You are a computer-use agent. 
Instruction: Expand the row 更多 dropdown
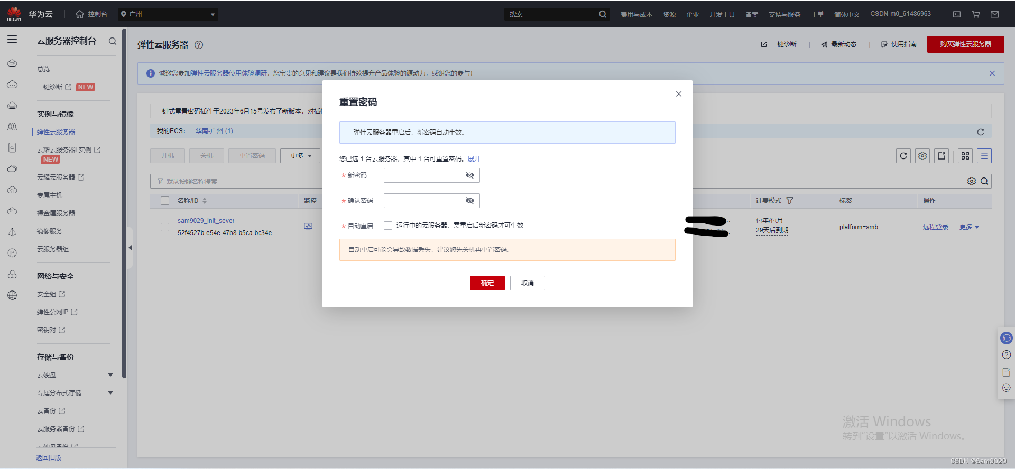pyautogui.click(x=969, y=227)
